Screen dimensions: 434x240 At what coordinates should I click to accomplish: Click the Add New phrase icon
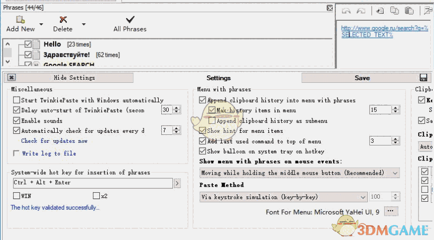pos(20,20)
